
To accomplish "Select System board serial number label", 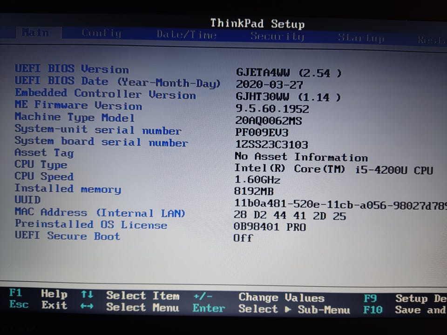I will click(101, 141).
